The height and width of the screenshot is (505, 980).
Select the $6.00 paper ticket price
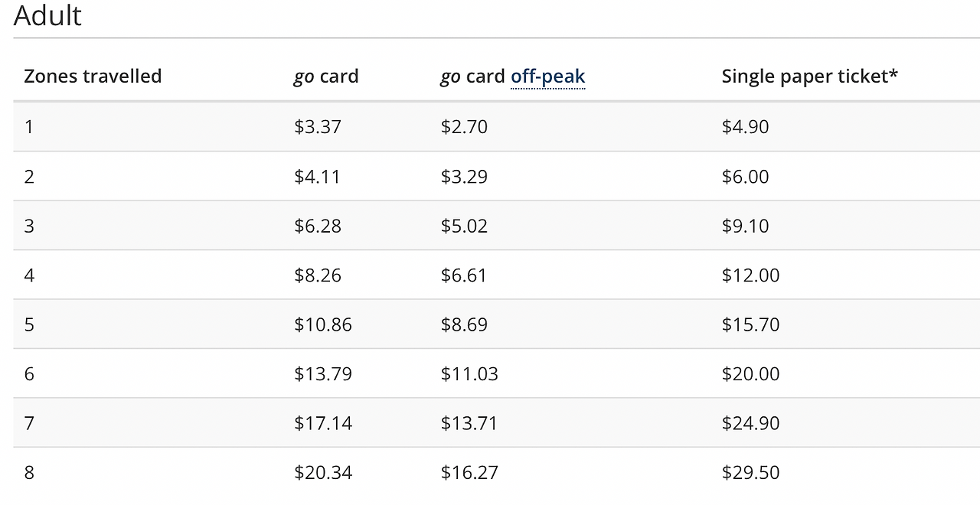[745, 177]
